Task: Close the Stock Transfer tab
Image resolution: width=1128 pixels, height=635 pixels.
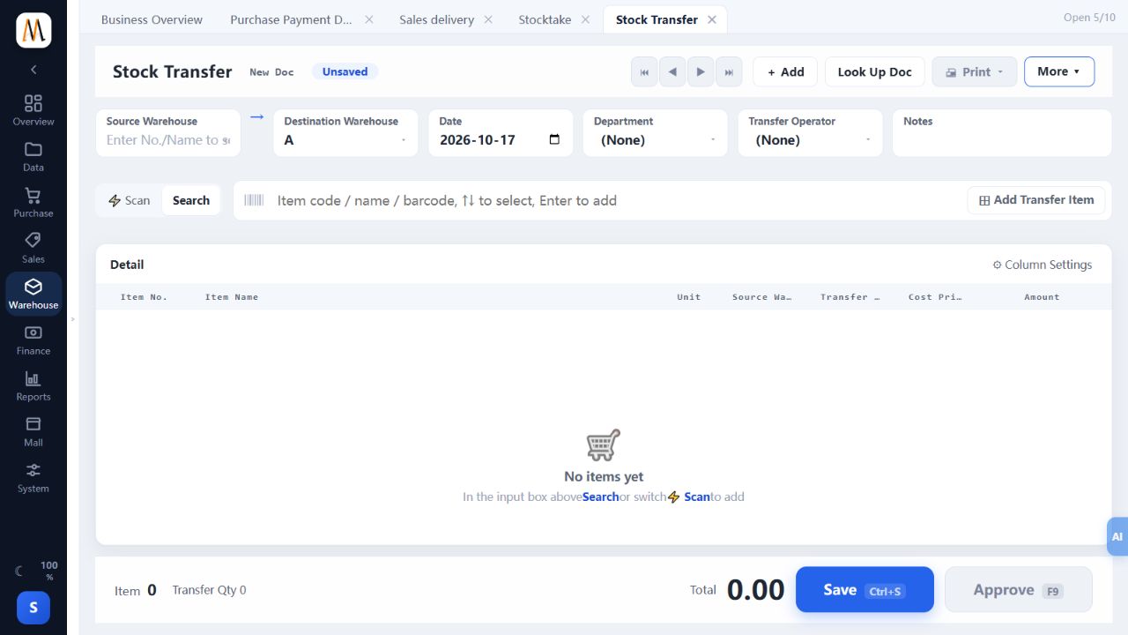Action: pyautogui.click(x=712, y=19)
